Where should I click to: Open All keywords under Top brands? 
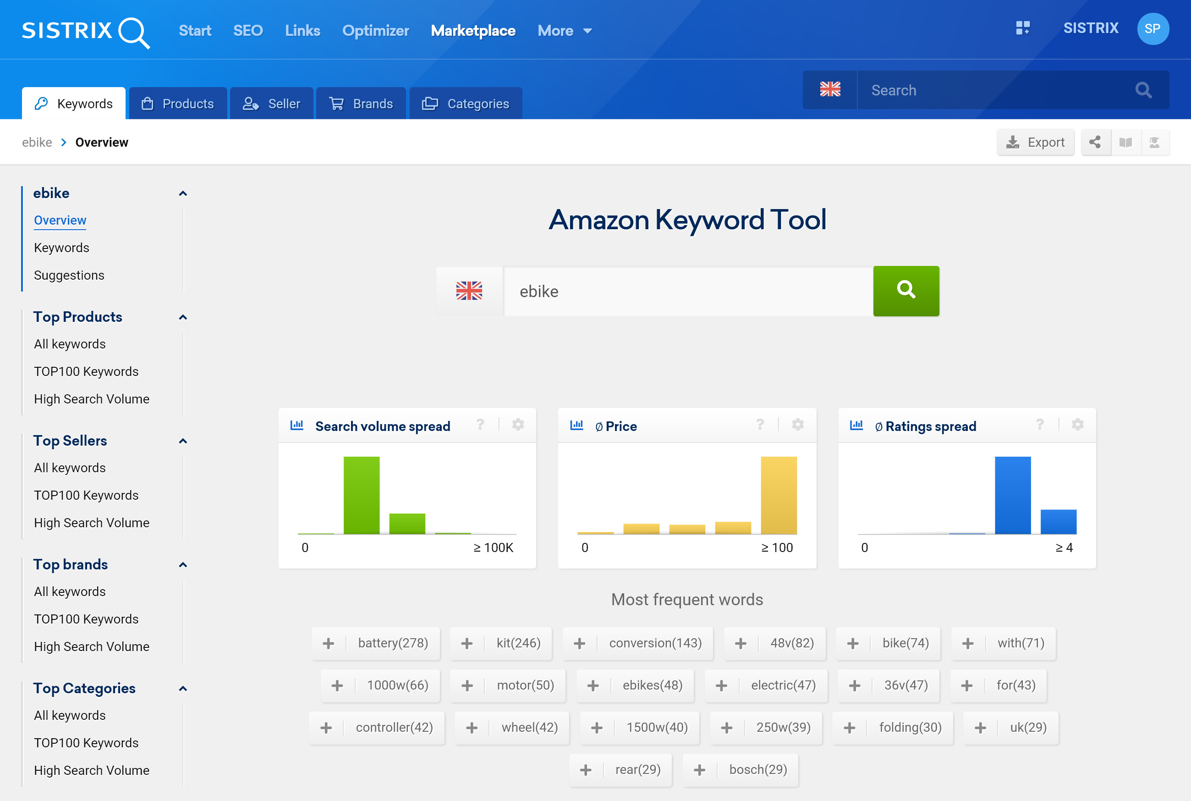pos(70,591)
